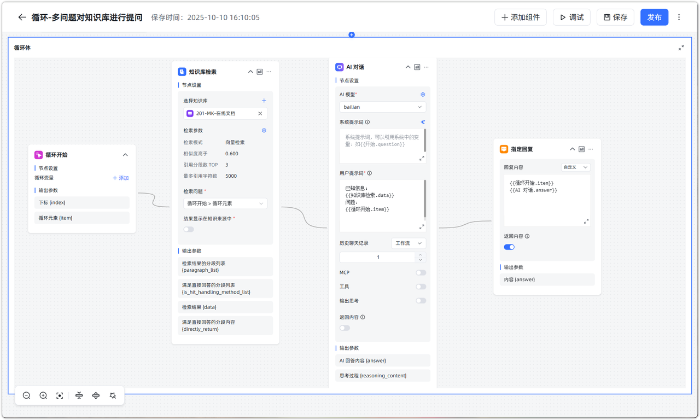
Task: Click the back arrow in header
Action: [x=22, y=17]
